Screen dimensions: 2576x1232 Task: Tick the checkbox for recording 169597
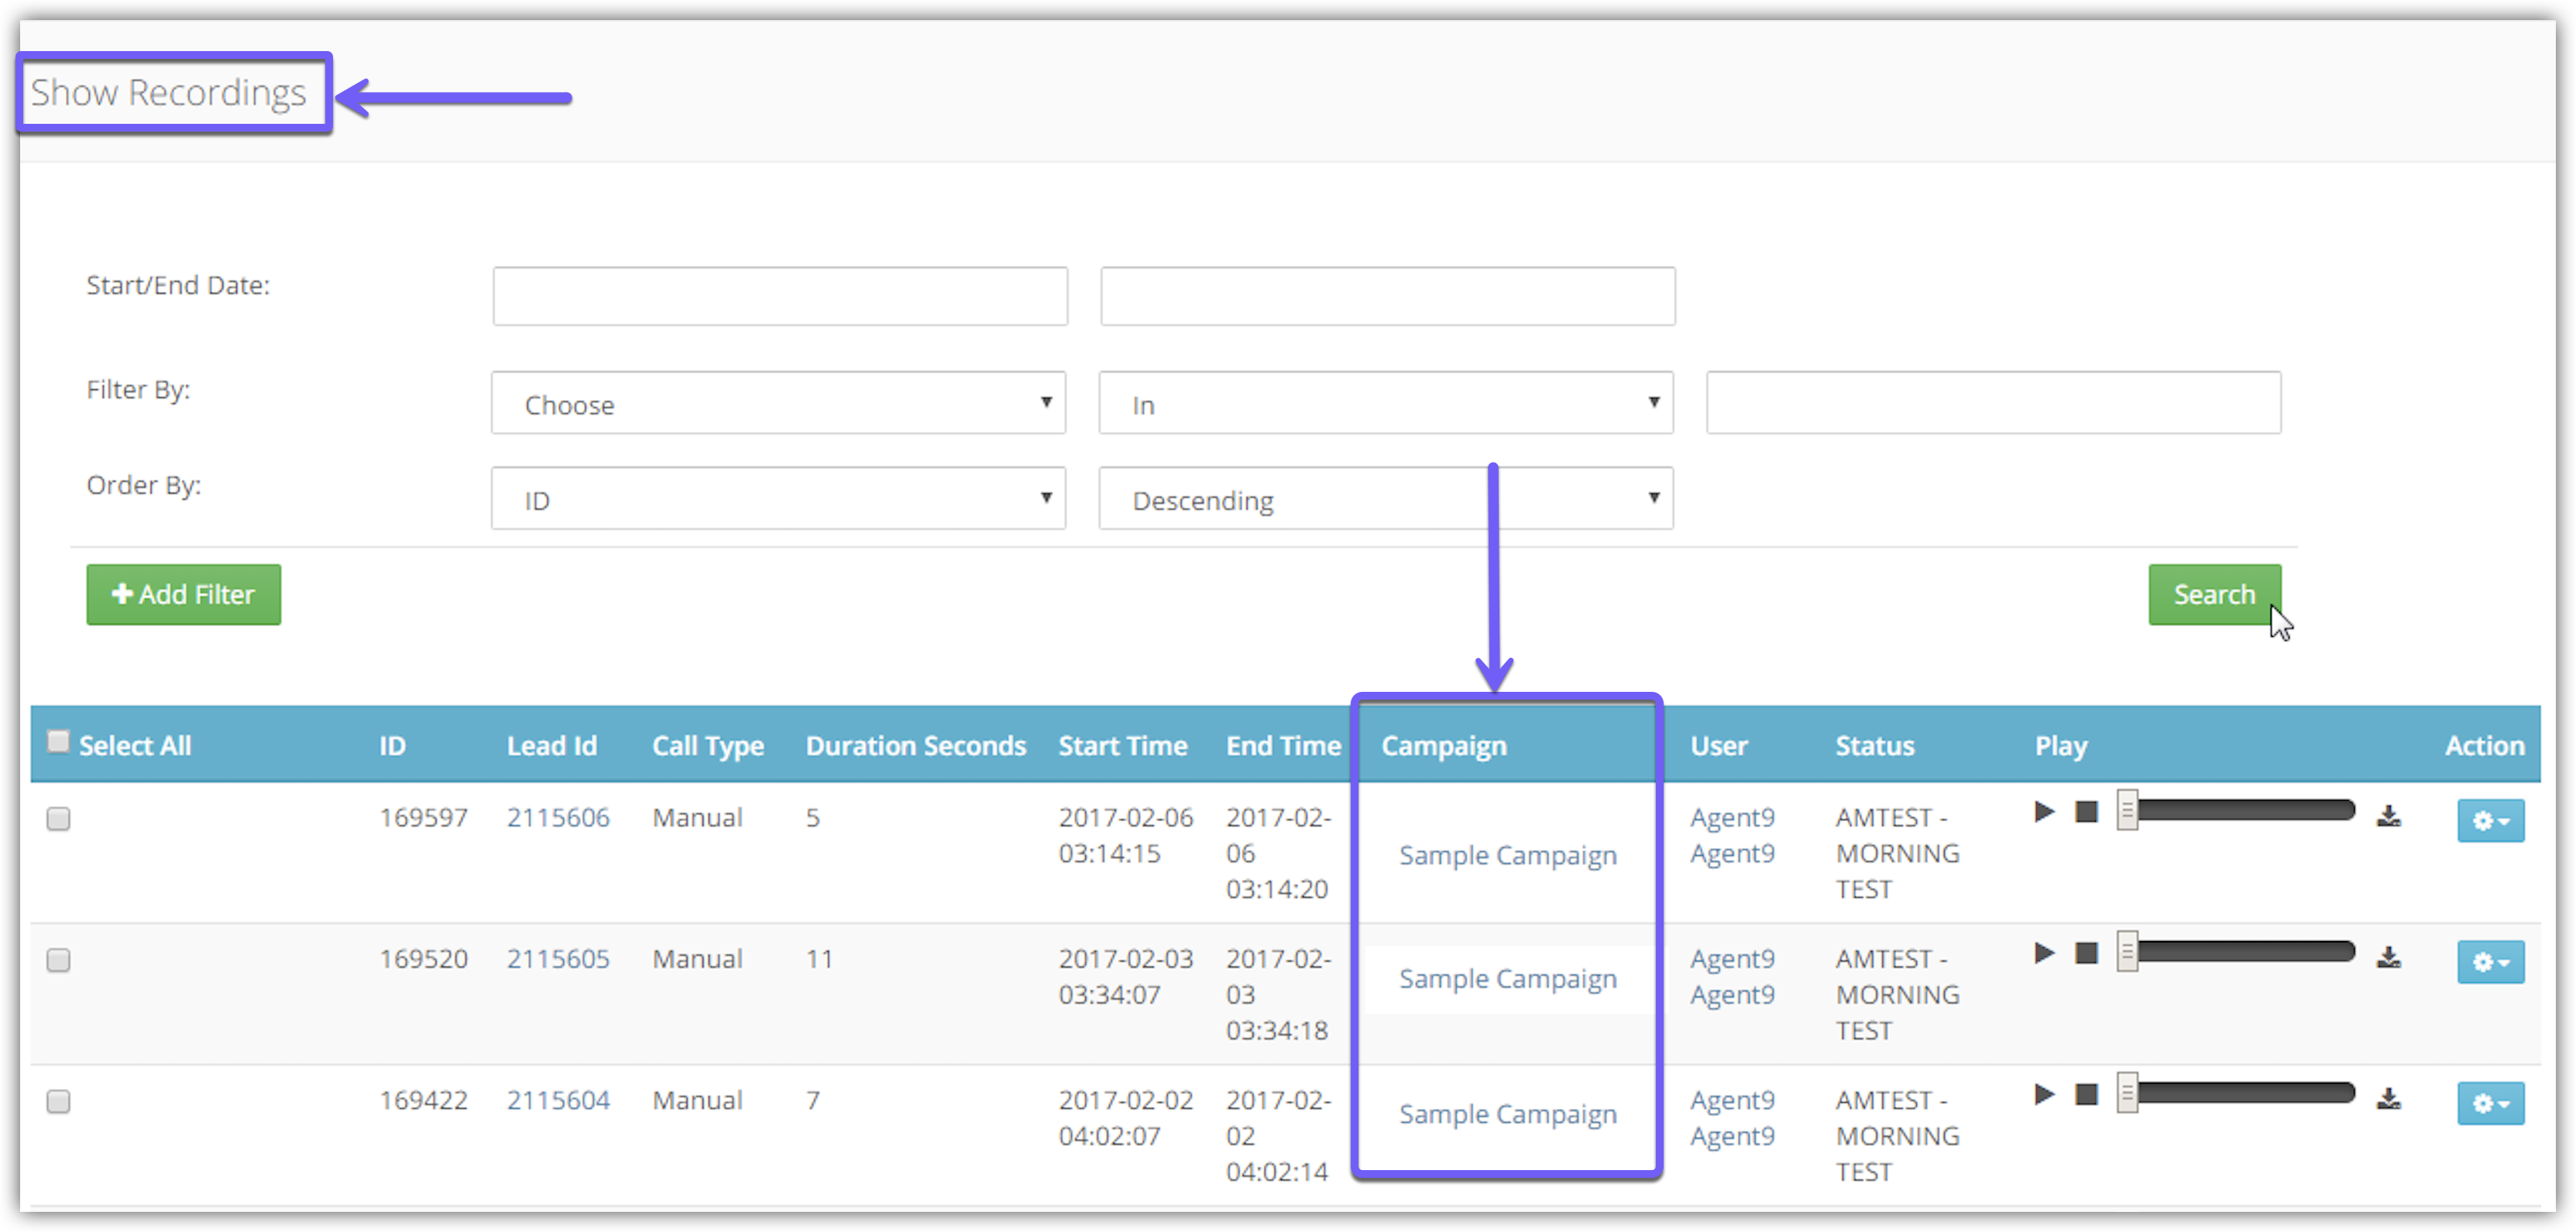click(x=58, y=818)
